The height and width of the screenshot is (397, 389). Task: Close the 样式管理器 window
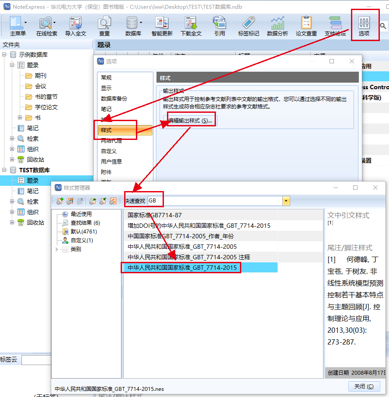[375, 188]
